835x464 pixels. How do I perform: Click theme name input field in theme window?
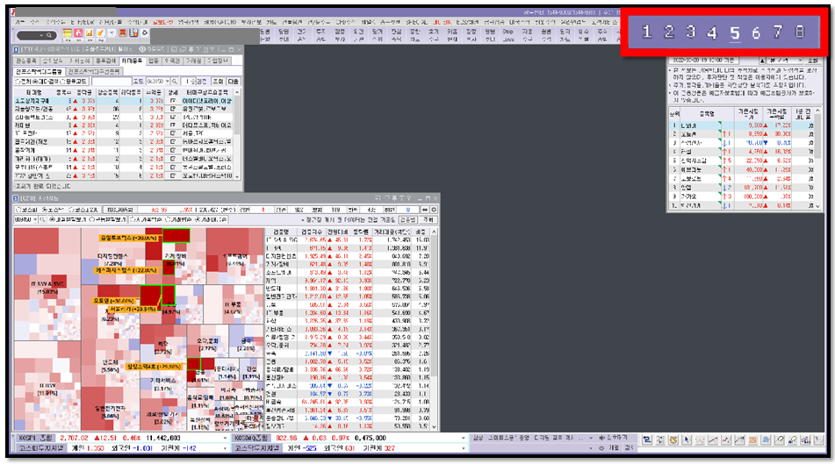[112, 82]
